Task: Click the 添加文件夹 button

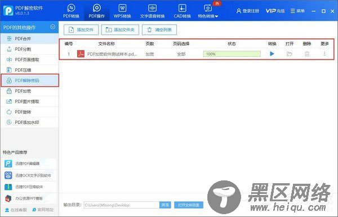Action: 120,30
